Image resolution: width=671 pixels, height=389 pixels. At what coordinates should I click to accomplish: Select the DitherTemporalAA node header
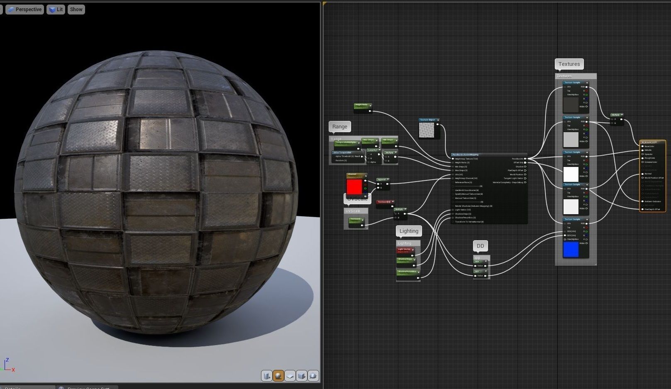click(348, 152)
